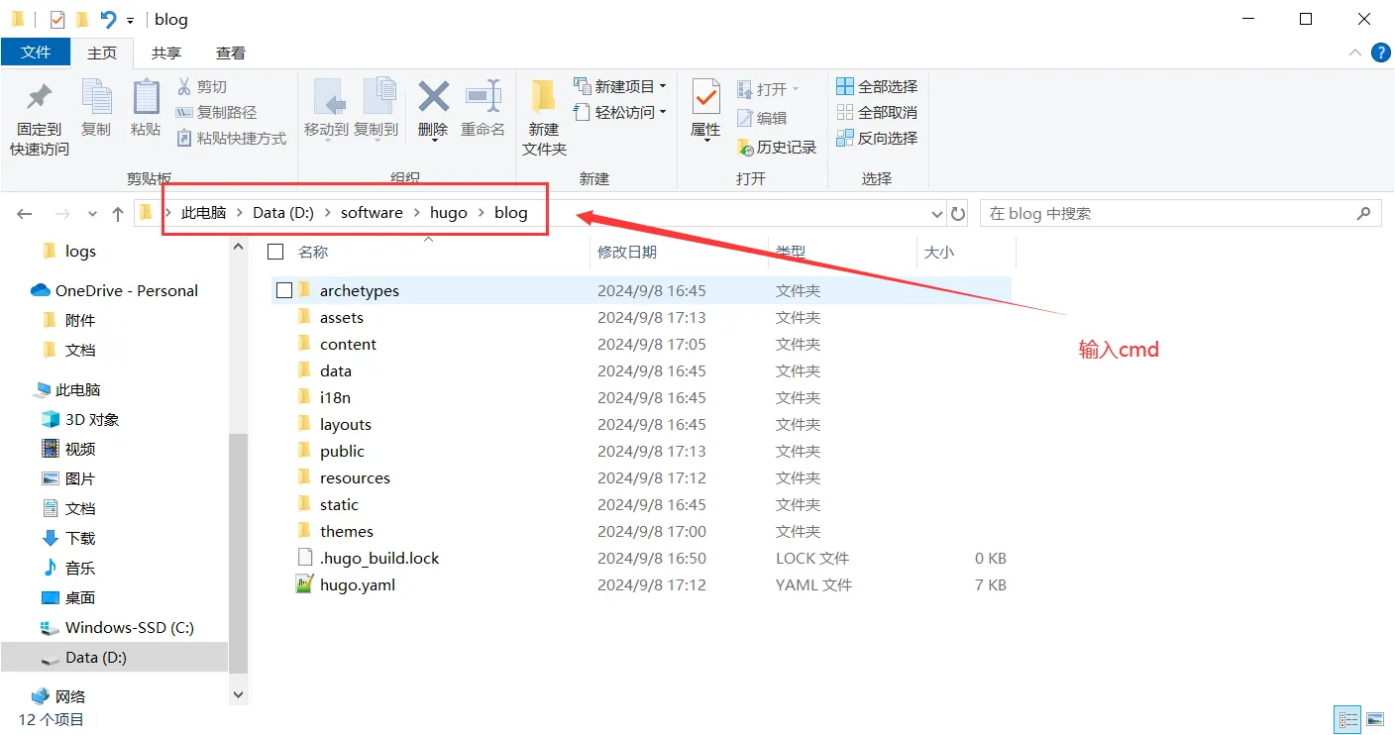Image resolution: width=1395 pixels, height=735 pixels.
Task: Expand the 轻松访问 dropdown
Action: [663, 112]
